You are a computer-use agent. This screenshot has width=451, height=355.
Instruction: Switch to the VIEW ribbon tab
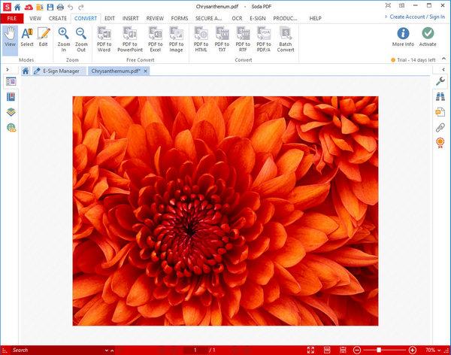point(35,18)
